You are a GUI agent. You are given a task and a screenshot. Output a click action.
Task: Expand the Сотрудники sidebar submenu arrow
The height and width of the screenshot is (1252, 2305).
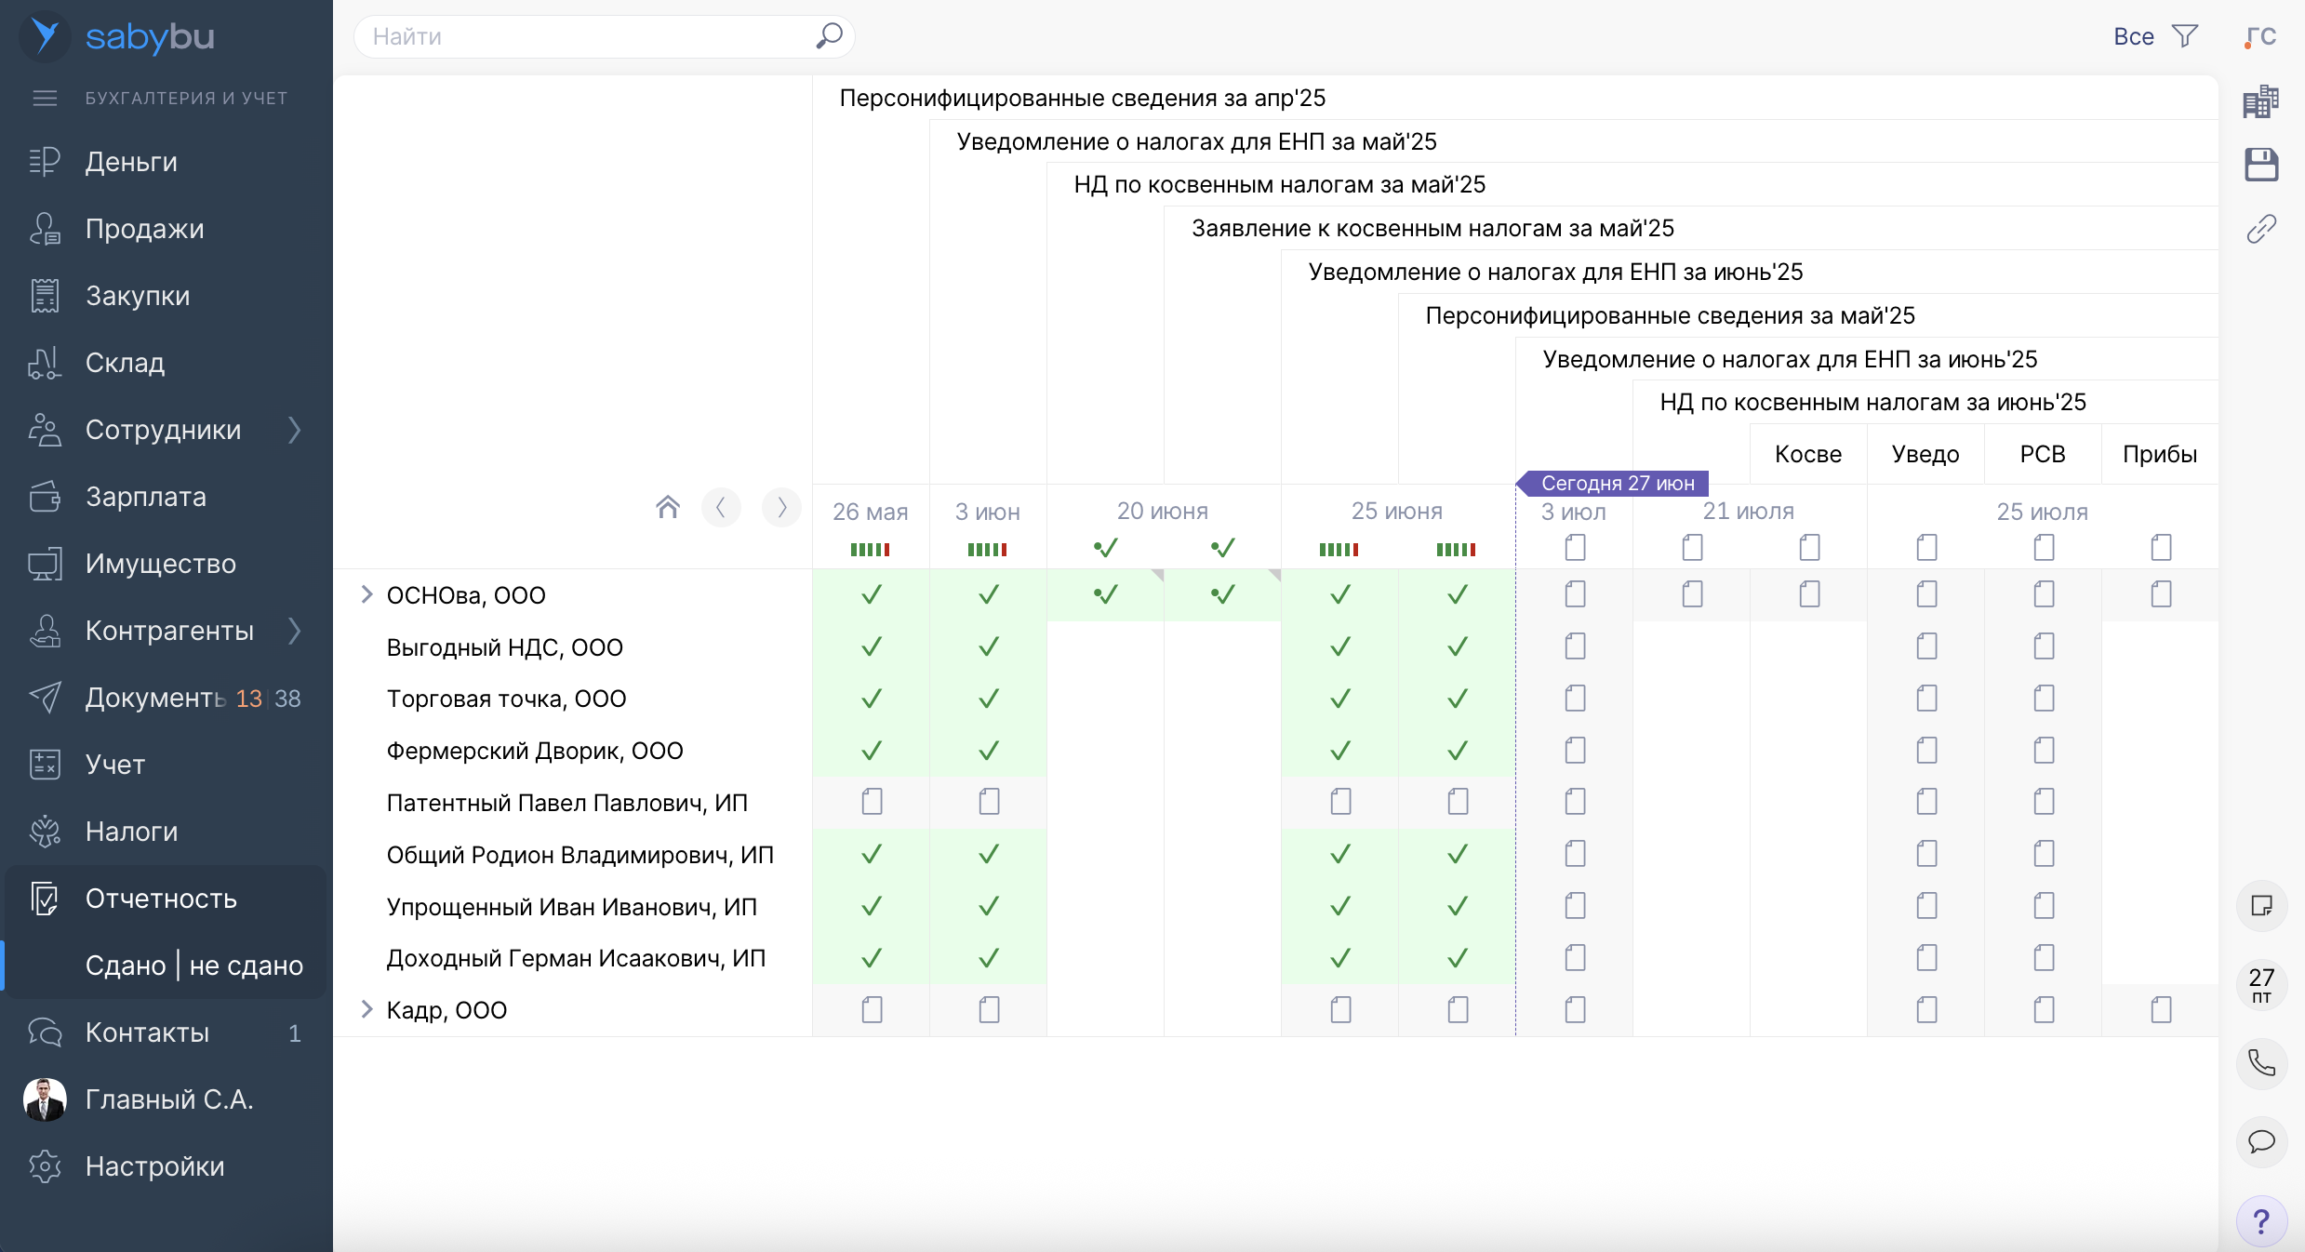295,430
